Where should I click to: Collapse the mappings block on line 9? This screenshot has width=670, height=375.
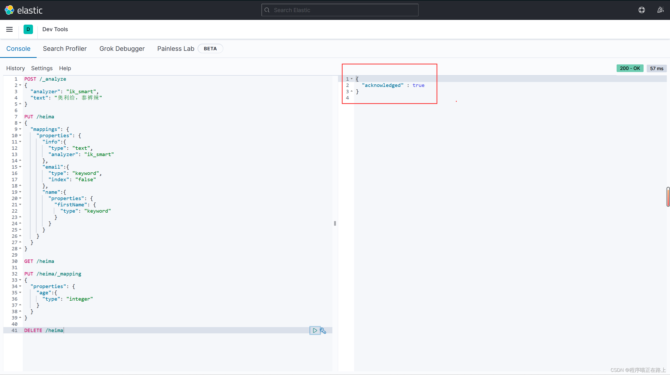[20, 129]
